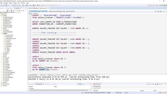Click the green Run toolbar button
This screenshot has height=94, width=167.
tap(27, 5)
